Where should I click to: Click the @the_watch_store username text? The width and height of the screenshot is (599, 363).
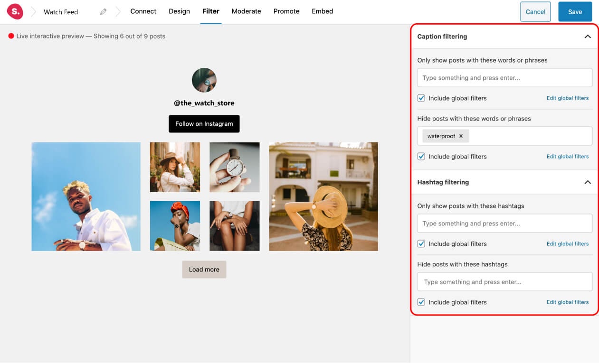tap(204, 103)
